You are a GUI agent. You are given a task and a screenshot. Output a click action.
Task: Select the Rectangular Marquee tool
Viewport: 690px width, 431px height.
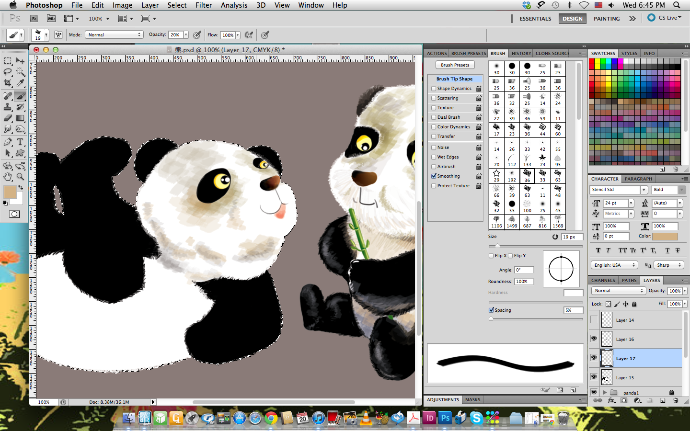[8, 61]
